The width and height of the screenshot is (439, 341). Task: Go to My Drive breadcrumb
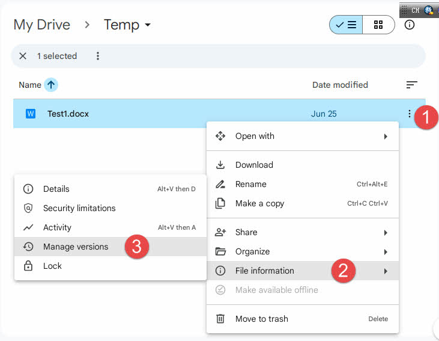pos(42,25)
